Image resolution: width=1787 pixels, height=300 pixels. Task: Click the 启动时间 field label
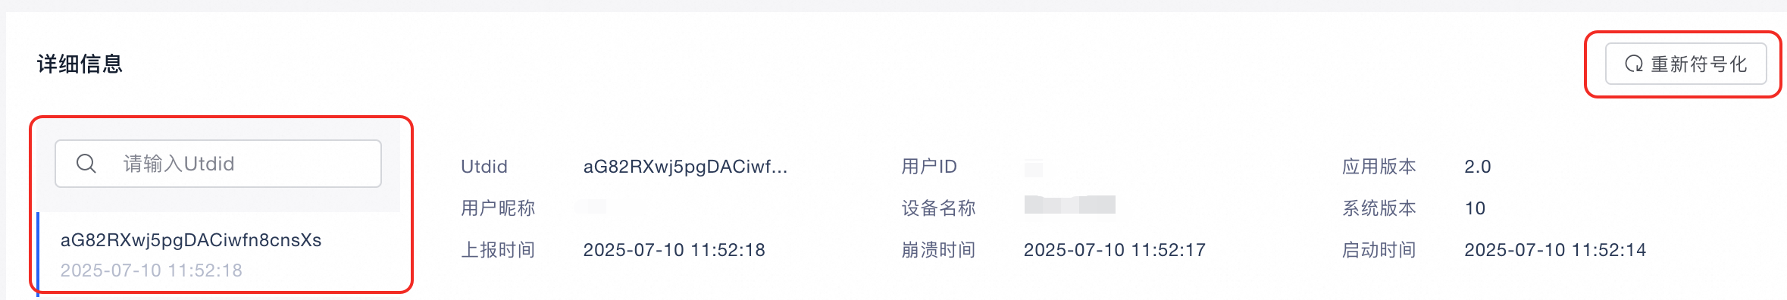click(x=1379, y=250)
